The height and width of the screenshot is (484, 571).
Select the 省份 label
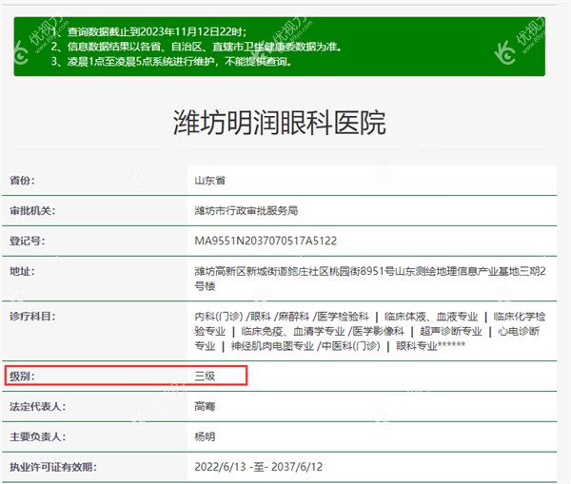22,180
